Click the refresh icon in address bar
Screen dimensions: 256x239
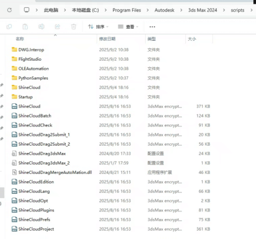[9, 10]
